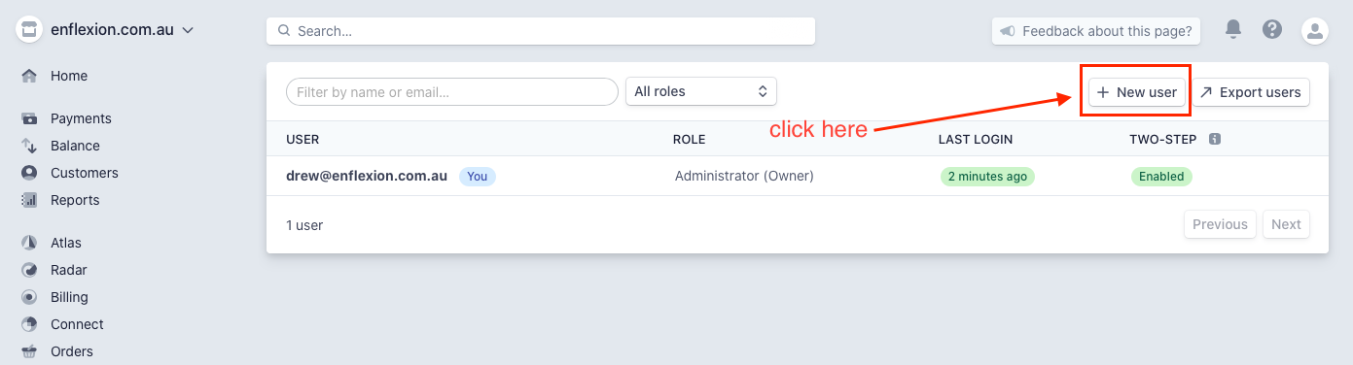Click into the top Search bar

tap(541, 31)
